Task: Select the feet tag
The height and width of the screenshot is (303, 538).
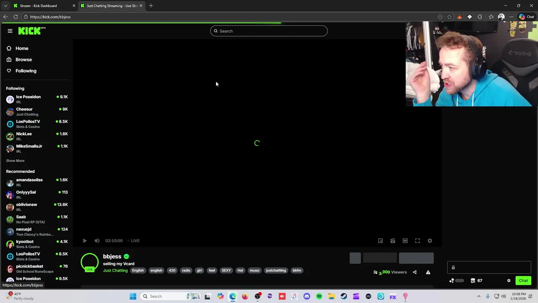Action: click(212, 271)
